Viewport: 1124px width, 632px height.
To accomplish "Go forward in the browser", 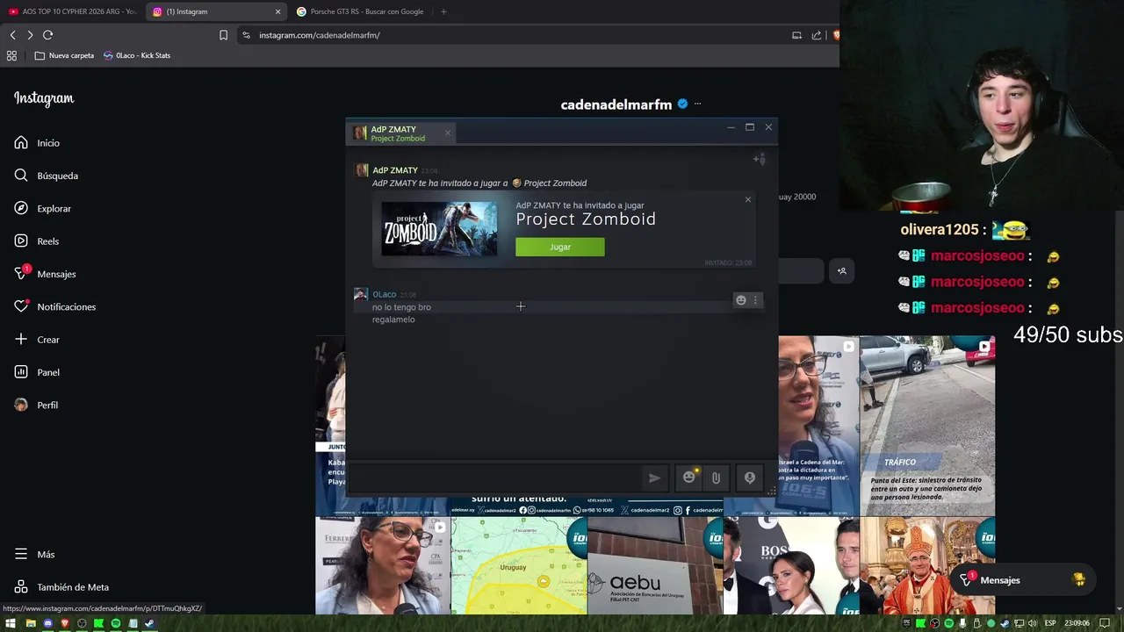I will coord(30,35).
